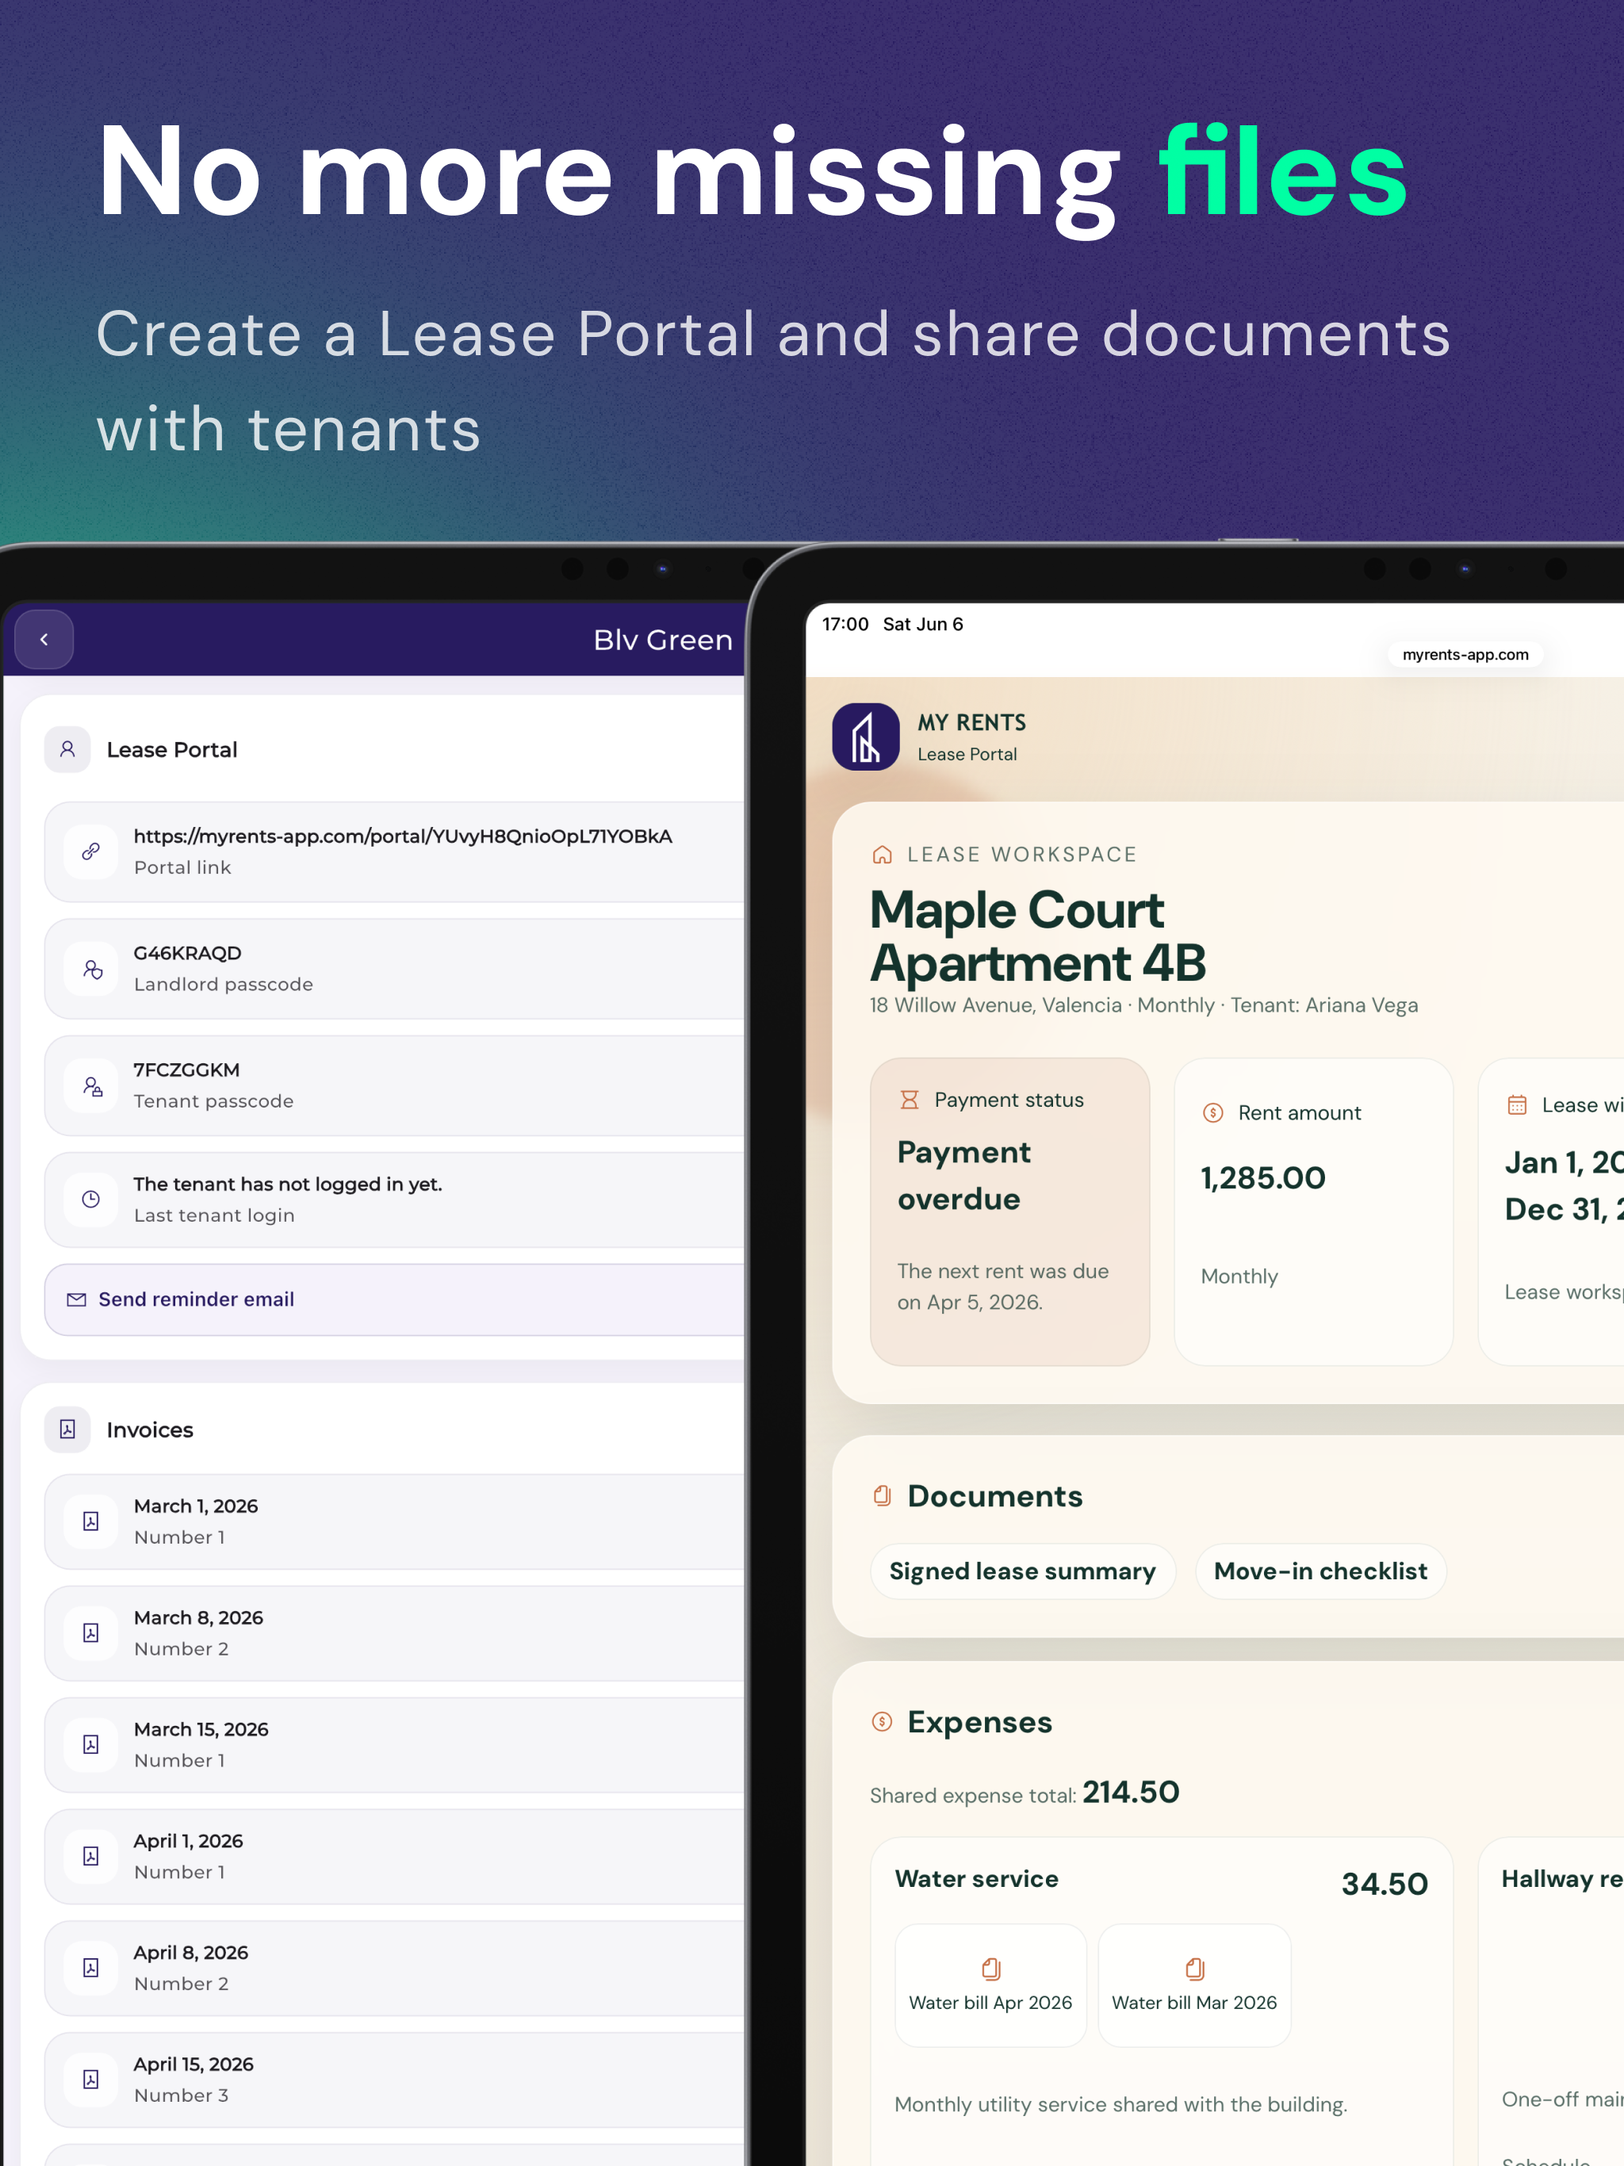The height and width of the screenshot is (2166, 1624).
Task: Open the March 15, 2026 invoice PDF icon
Action: click(x=91, y=1744)
